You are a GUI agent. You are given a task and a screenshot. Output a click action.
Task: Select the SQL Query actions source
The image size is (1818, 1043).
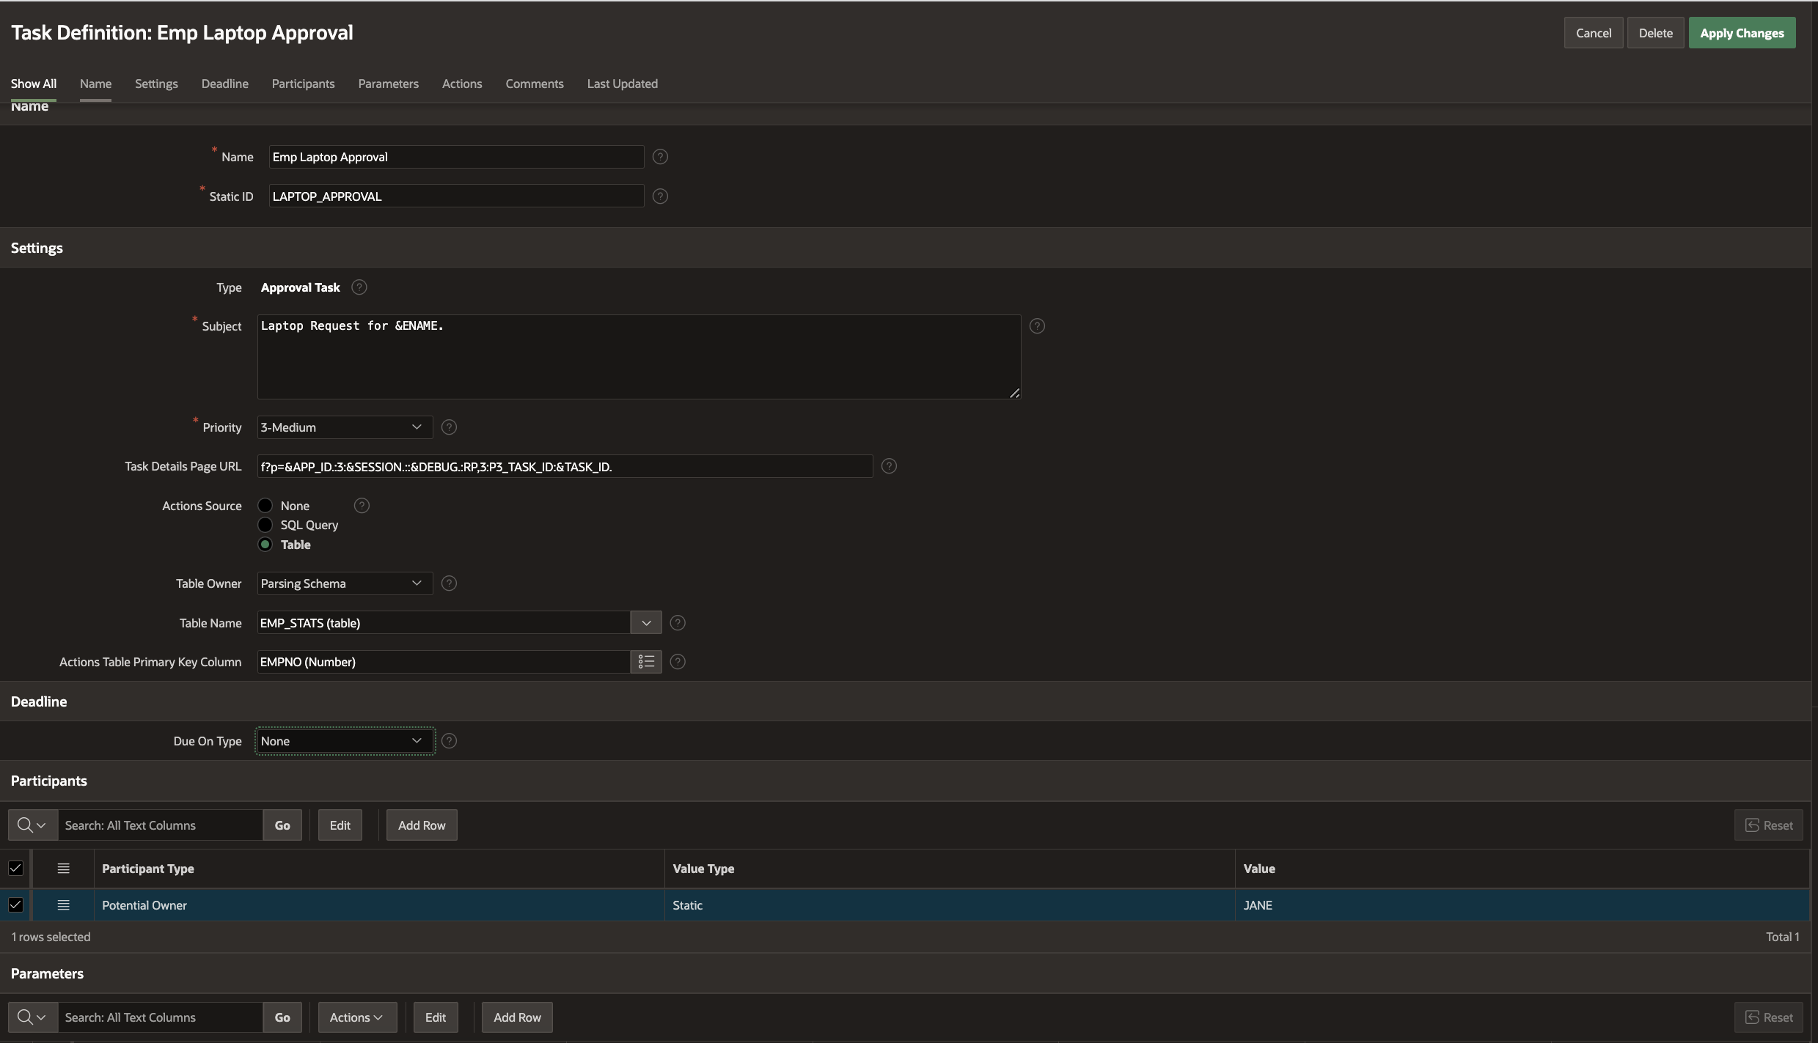[x=265, y=525]
